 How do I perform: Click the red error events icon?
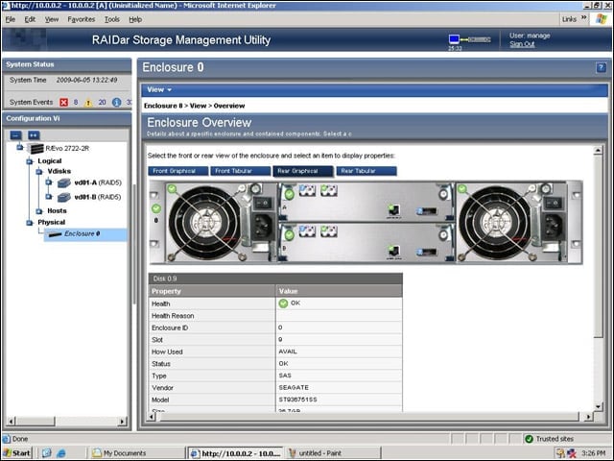click(x=64, y=103)
